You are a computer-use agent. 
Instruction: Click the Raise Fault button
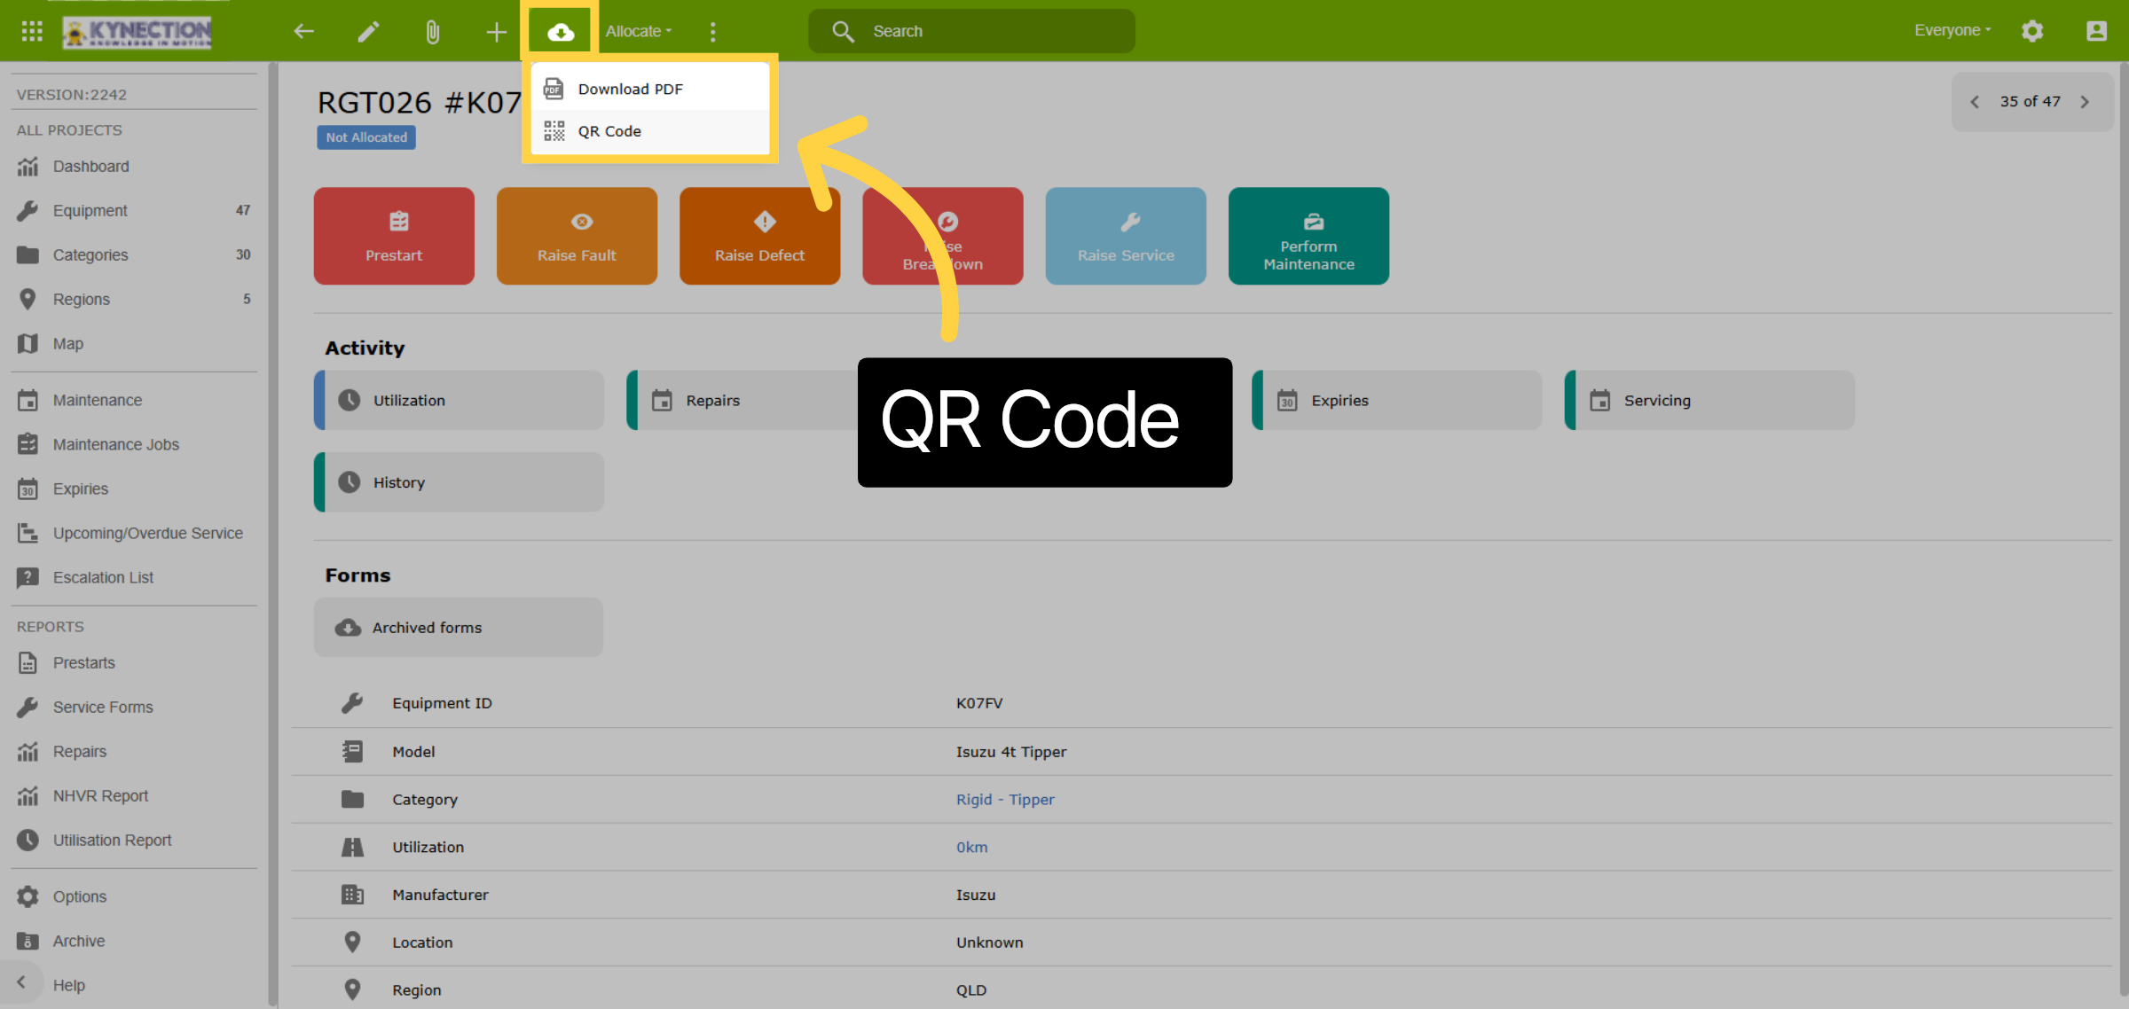[x=577, y=236]
